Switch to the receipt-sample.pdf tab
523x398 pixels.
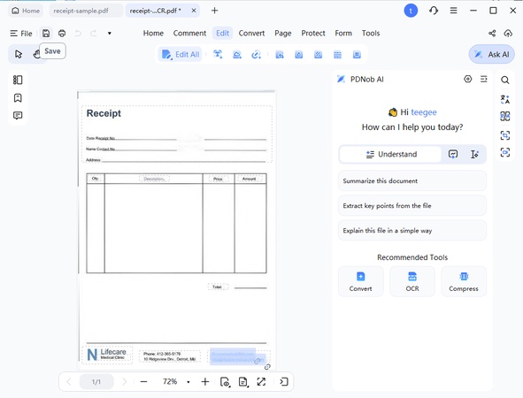click(81, 11)
